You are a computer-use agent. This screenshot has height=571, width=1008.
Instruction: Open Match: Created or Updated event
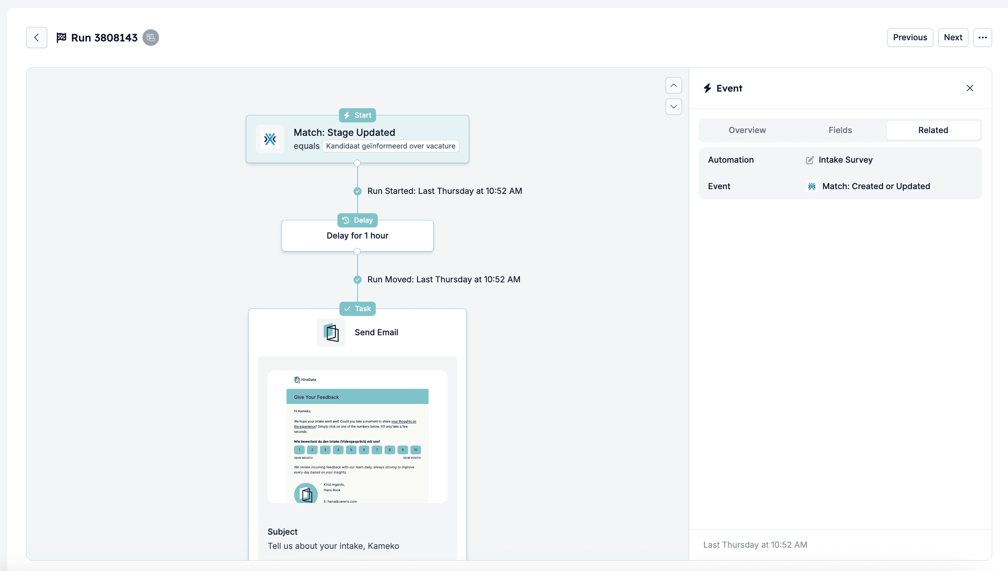pyautogui.click(x=876, y=186)
